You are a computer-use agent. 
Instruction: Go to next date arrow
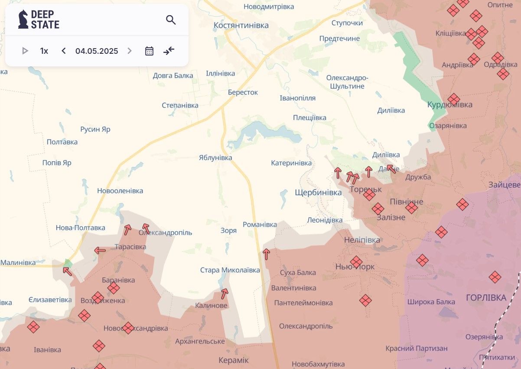[129, 51]
